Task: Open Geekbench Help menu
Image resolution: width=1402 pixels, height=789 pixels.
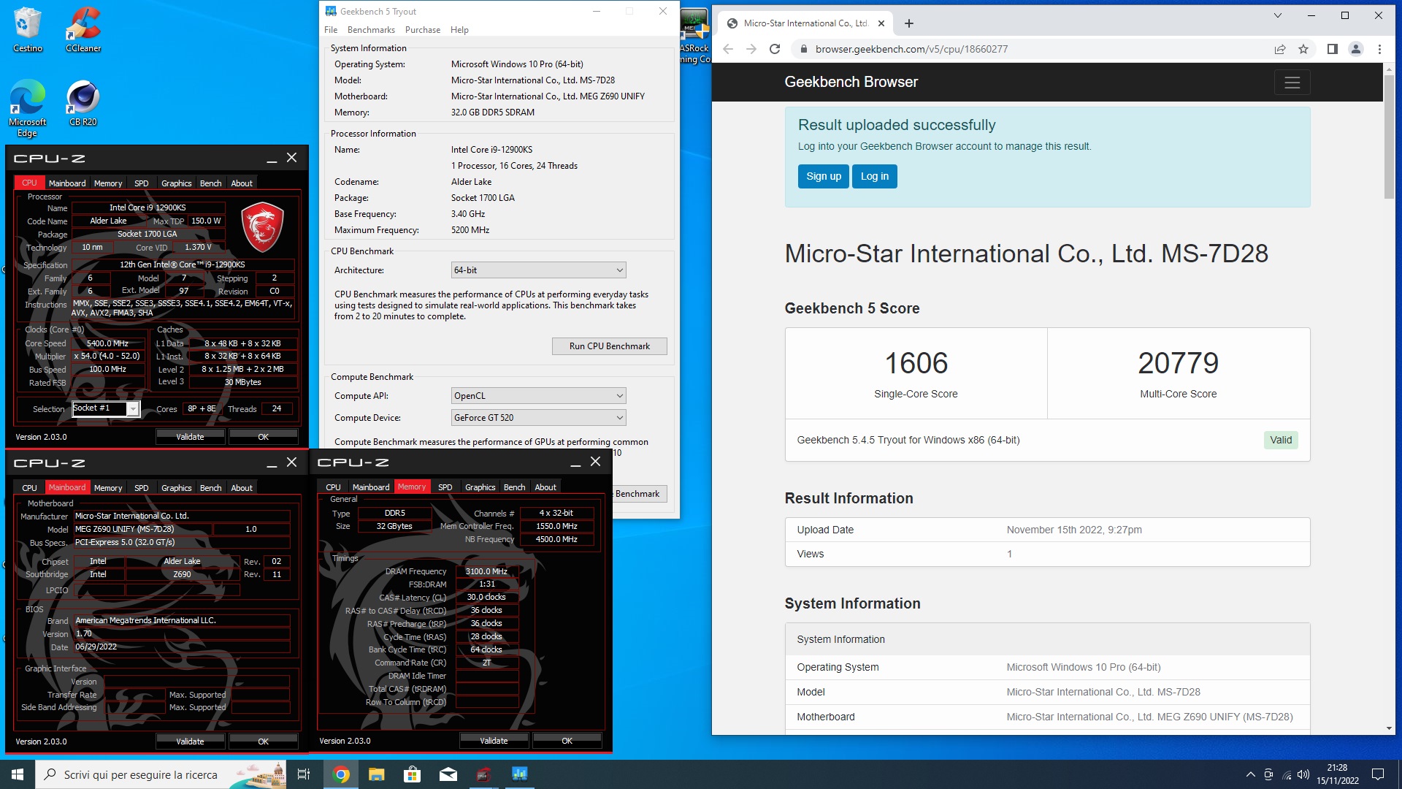Action: pyautogui.click(x=459, y=30)
